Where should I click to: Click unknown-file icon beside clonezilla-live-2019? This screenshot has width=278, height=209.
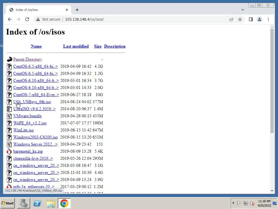click(9, 158)
